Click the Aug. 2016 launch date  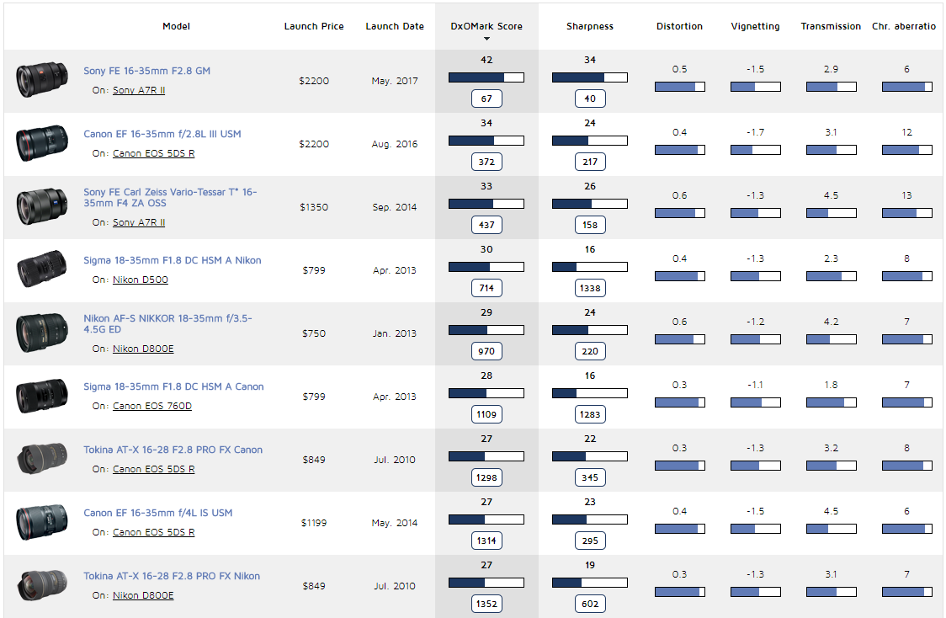(395, 144)
